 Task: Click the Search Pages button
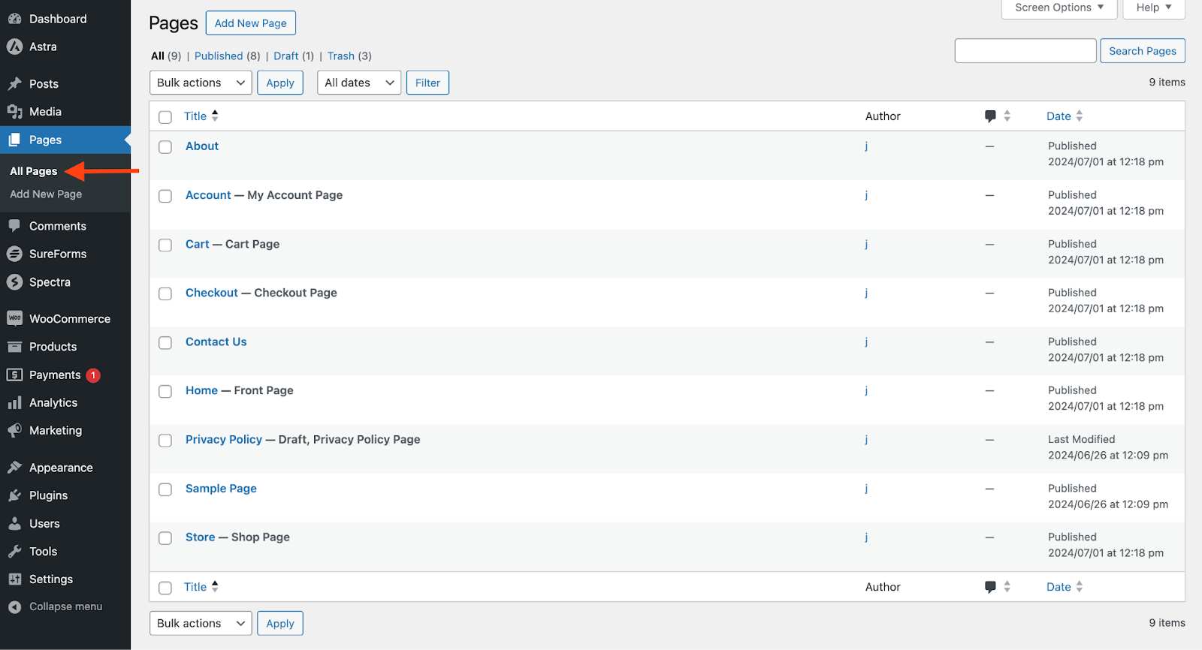[x=1142, y=51]
